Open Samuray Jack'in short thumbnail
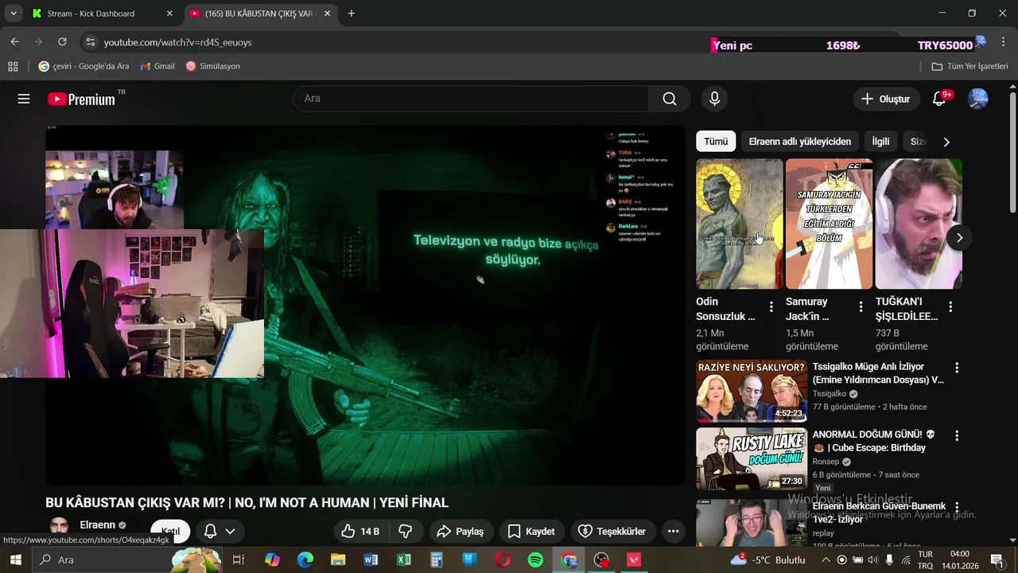This screenshot has width=1018, height=573. 829,224
